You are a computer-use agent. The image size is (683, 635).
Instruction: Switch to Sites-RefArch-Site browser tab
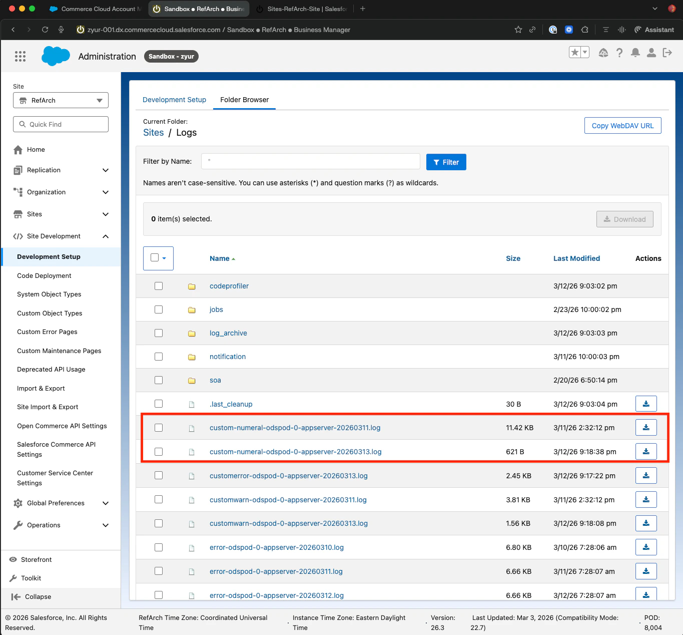(x=301, y=9)
